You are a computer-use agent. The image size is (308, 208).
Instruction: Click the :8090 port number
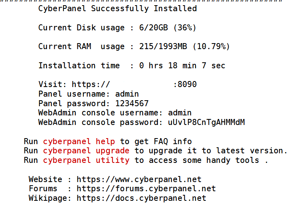click(185, 85)
